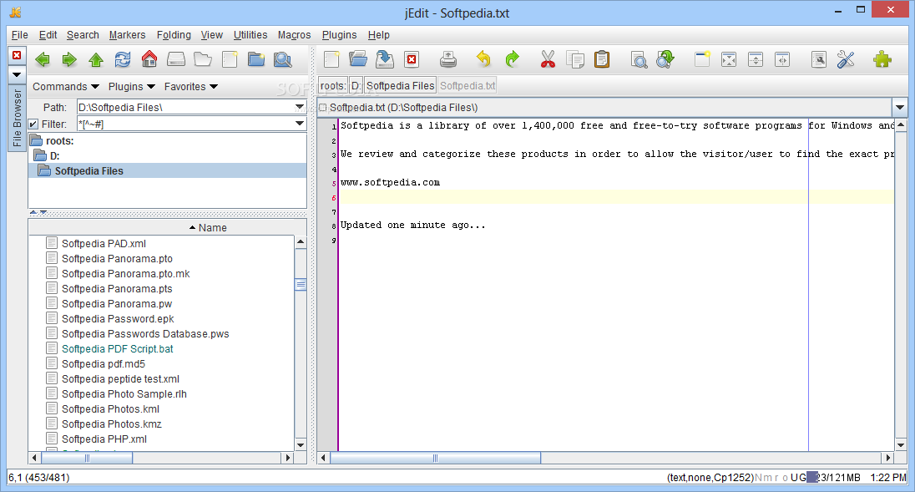The image size is (915, 492).
Task: Click memory usage indicator in status bar
Action: click(832, 478)
